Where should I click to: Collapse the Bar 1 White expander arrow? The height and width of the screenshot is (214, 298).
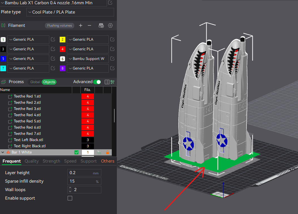pos(3,152)
